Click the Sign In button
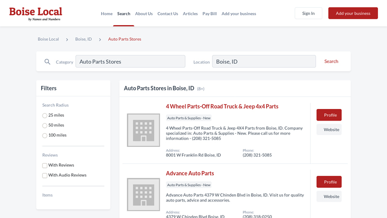 pyautogui.click(x=308, y=14)
